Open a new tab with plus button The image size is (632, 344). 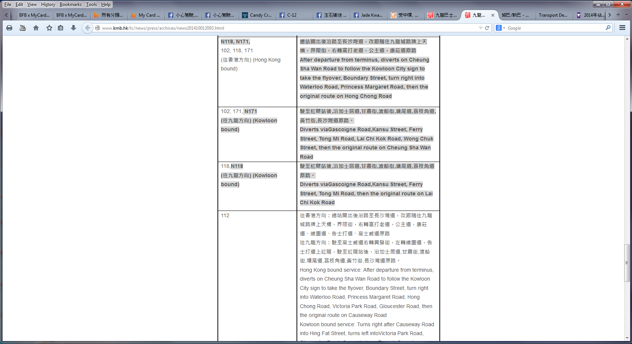pos(618,15)
